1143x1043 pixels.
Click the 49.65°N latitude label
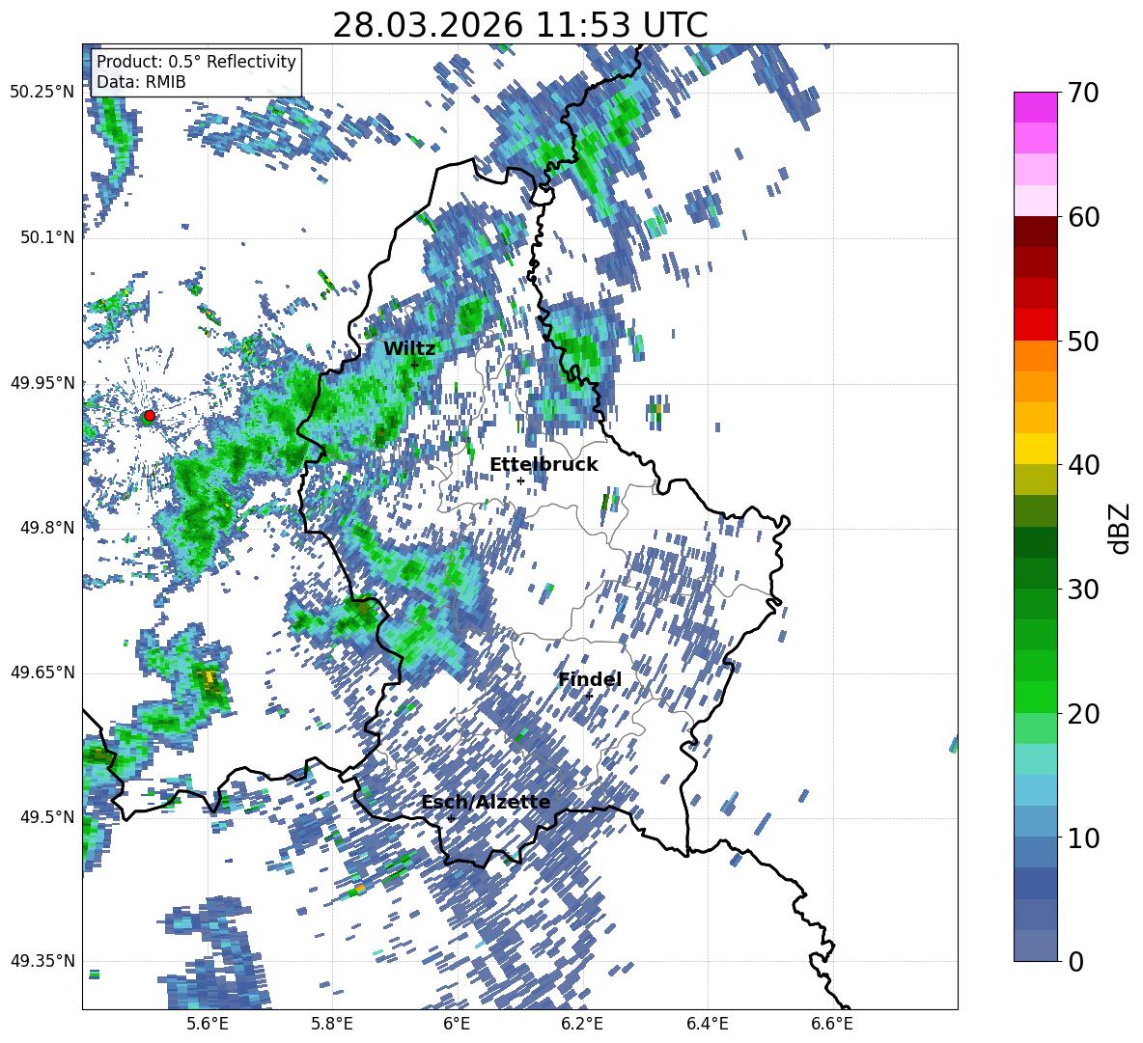click(42, 672)
